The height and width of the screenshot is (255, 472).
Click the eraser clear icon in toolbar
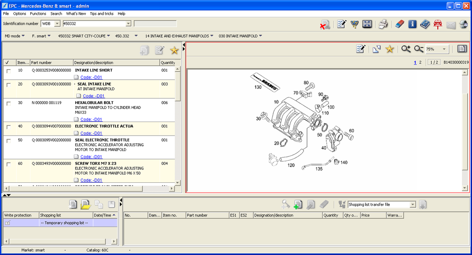[400, 24]
